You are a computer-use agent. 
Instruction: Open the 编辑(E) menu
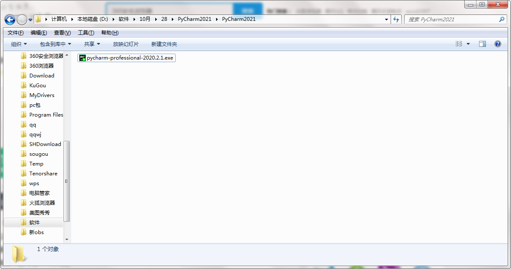click(x=39, y=33)
